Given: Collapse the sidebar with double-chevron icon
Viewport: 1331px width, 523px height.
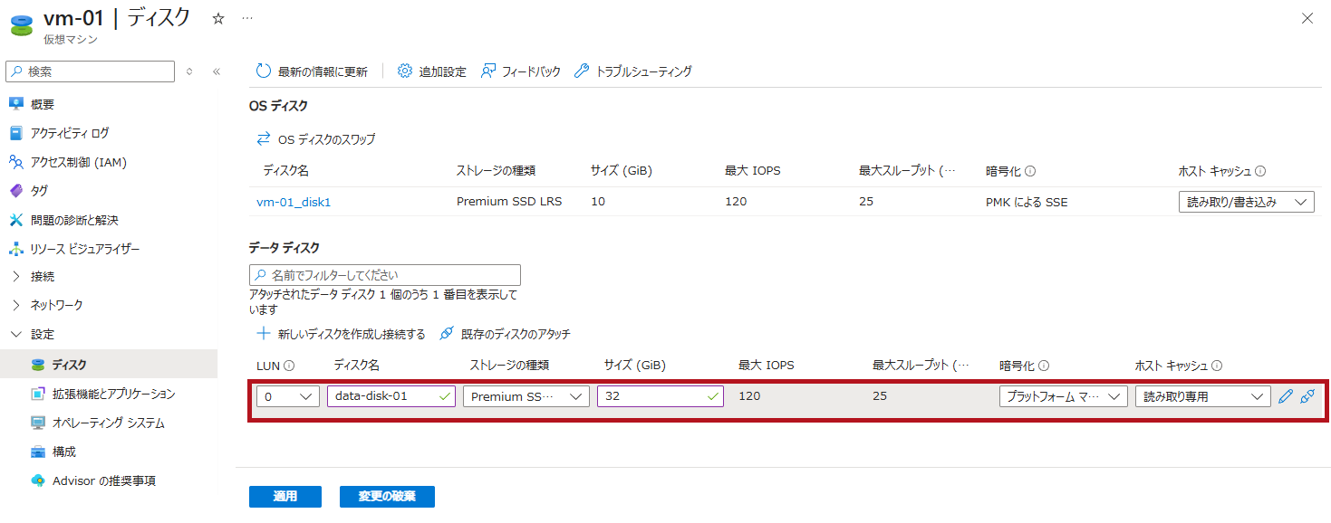Looking at the screenshot, I should pyautogui.click(x=217, y=71).
